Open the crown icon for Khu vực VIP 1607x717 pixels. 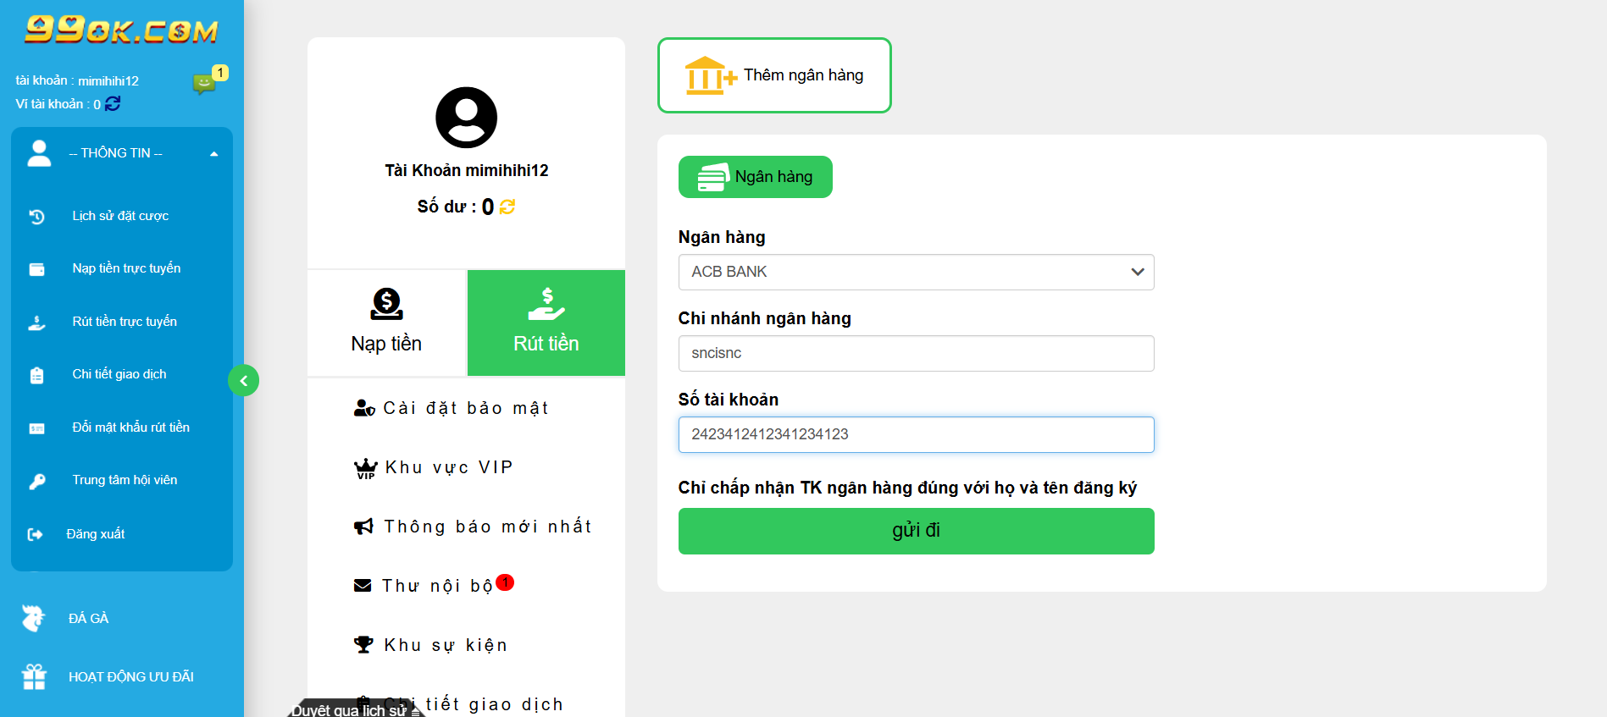[364, 466]
